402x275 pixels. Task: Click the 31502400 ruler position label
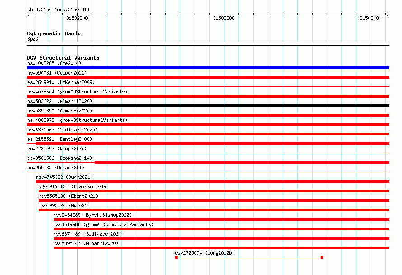(x=370, y=18)
